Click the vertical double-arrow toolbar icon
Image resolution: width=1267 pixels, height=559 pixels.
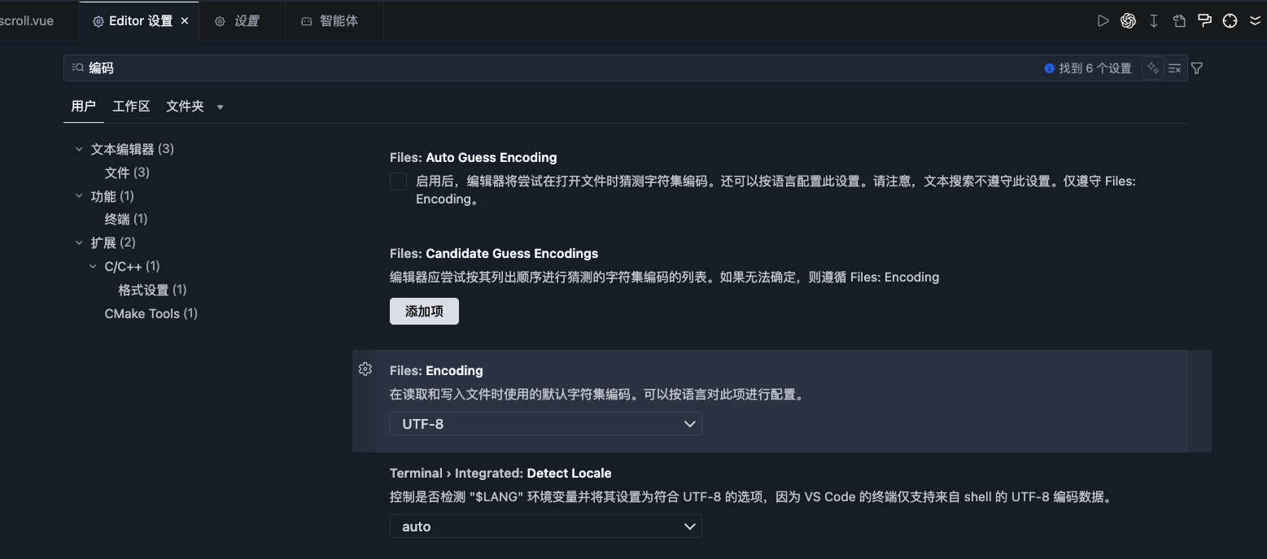point(1154,21)
